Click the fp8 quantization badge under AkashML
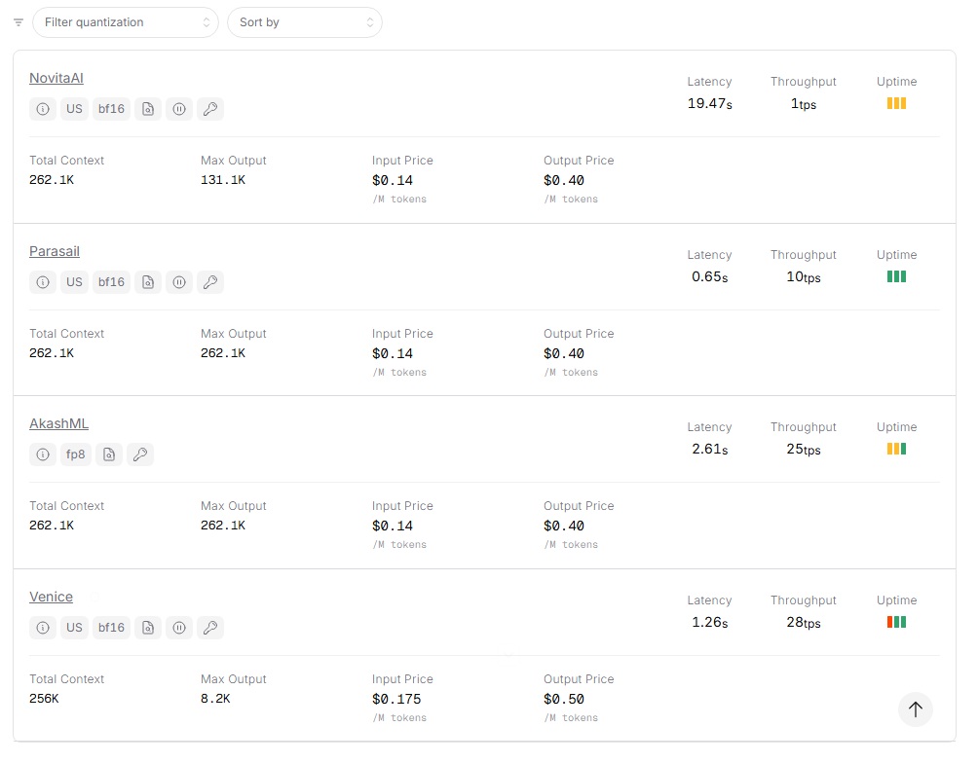Viewport: 978px width, 763px height. point(76,454)
